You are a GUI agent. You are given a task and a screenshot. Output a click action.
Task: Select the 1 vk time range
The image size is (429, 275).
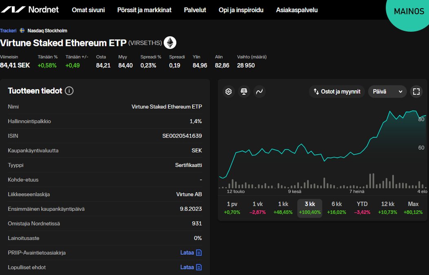[257, 208]
